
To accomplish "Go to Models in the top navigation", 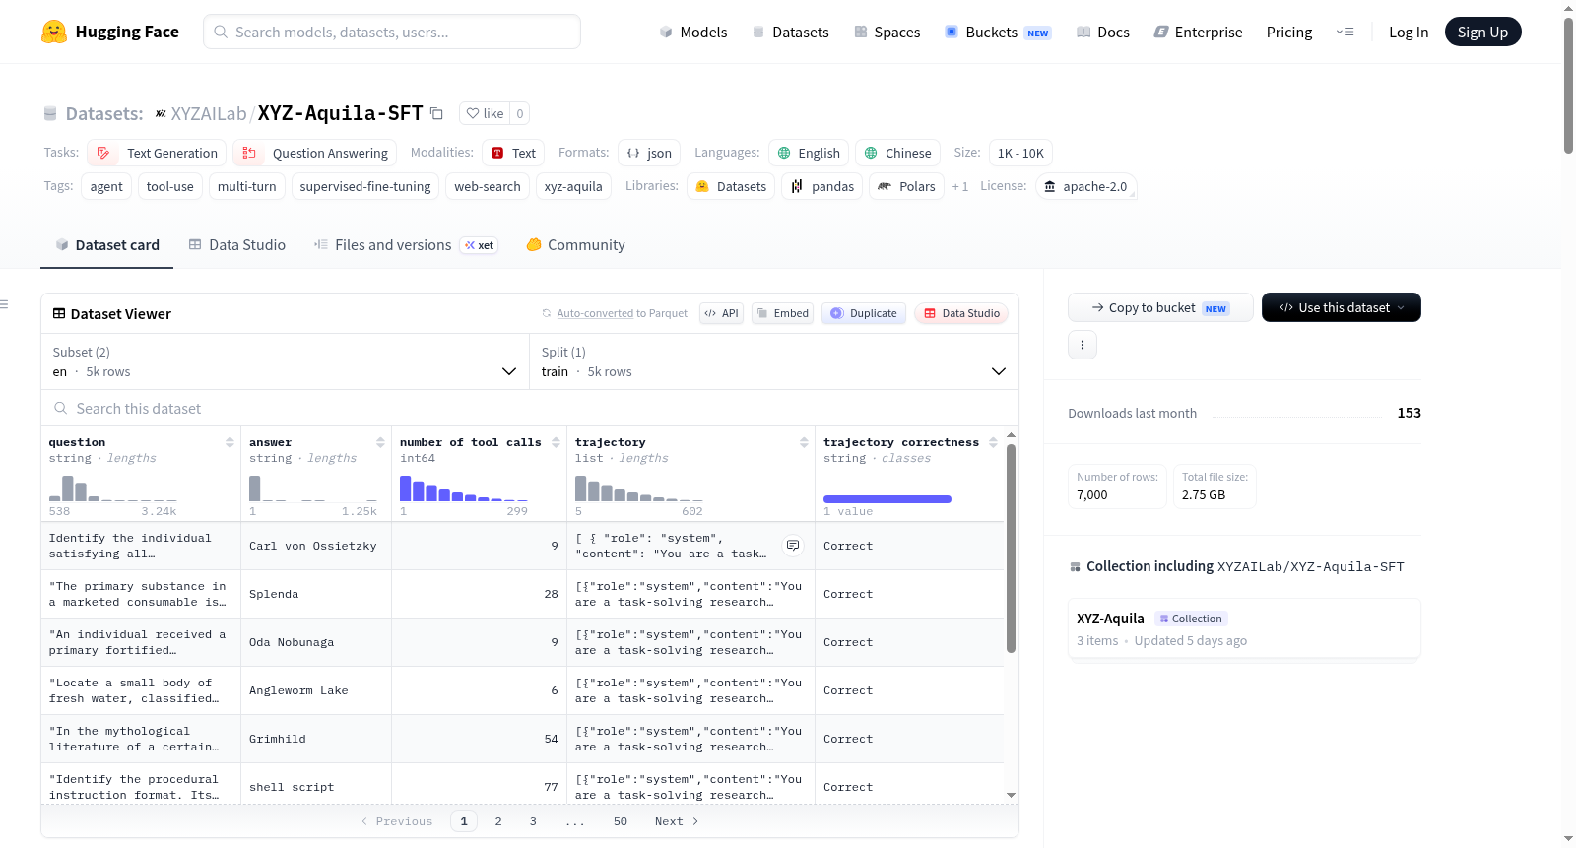I will [x=693, y=32].
